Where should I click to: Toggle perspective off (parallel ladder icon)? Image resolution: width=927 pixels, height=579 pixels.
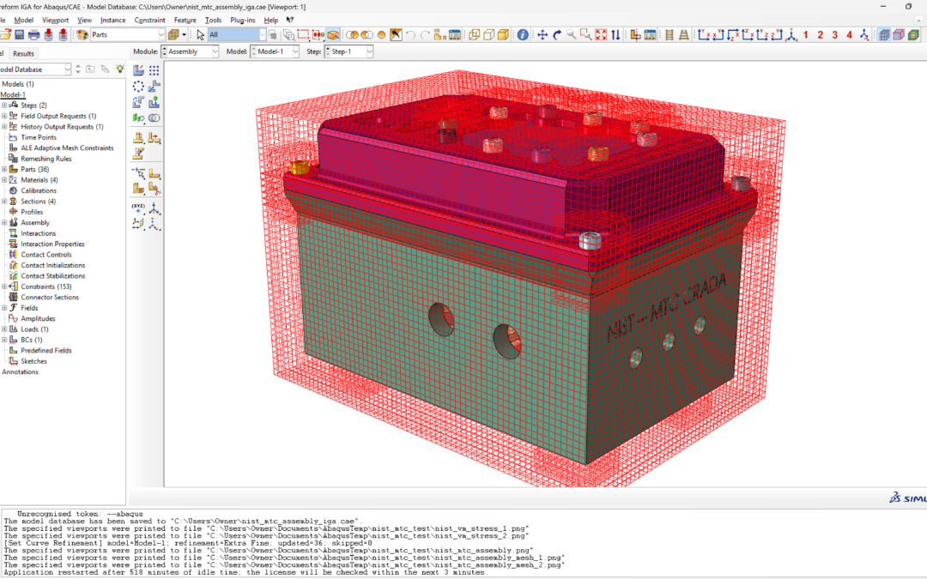(669, 35)
